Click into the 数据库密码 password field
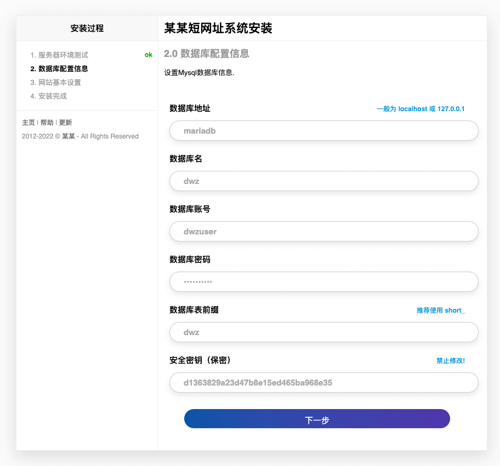500x466 pixels. tap(323, 282)
